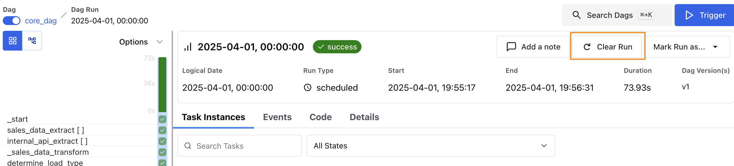
Task: Select the Grid view icon
Action: (x=12, y=41)
